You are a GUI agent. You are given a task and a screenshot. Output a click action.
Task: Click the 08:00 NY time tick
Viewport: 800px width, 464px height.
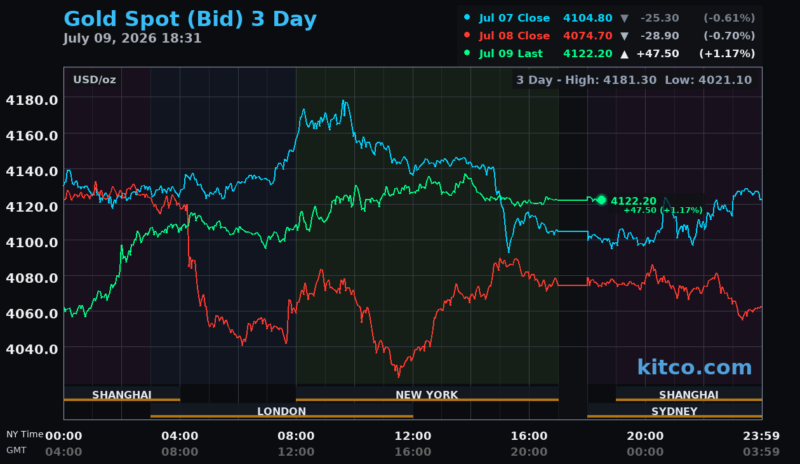click(296, 436)
